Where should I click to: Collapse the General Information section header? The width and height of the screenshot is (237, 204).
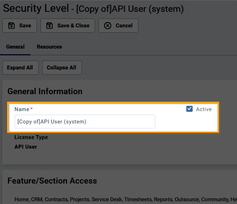pos(45,91)
